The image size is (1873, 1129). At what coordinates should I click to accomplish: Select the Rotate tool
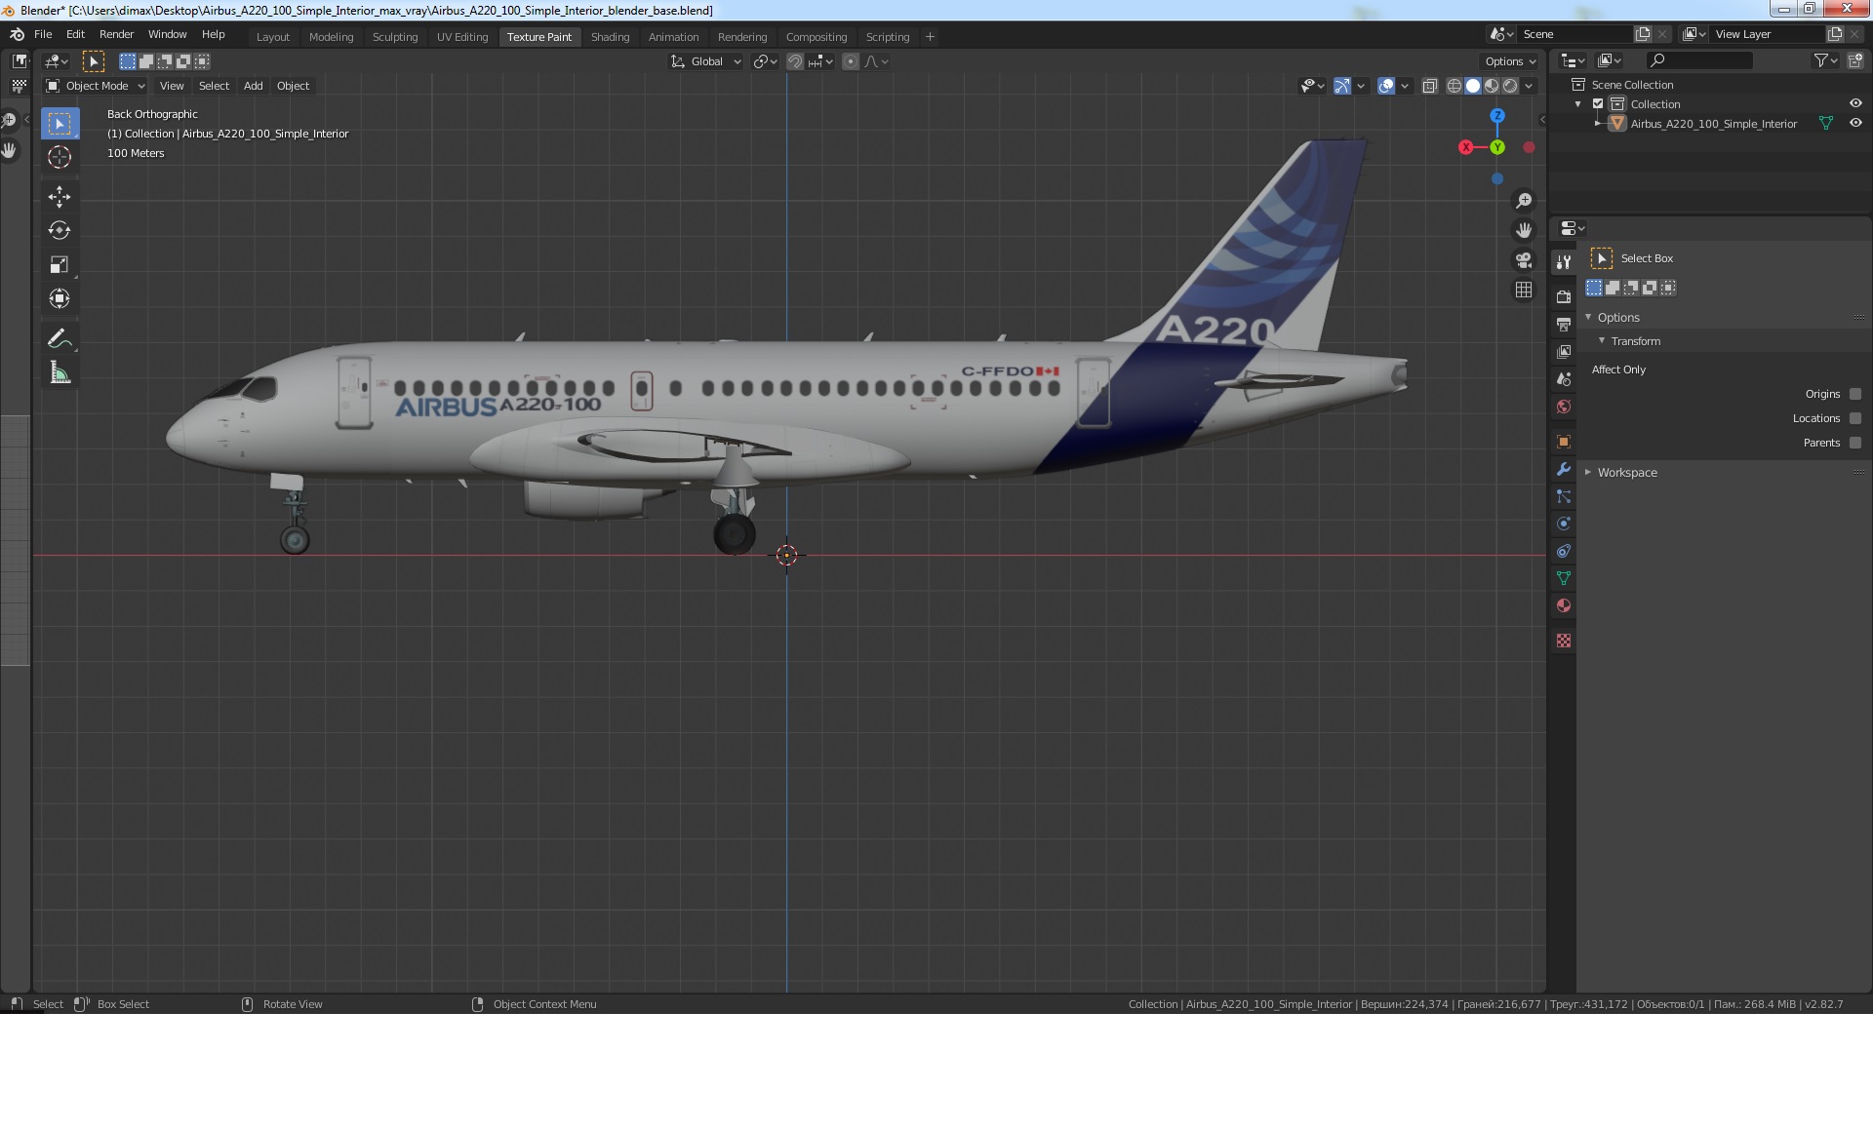(60, 231)
